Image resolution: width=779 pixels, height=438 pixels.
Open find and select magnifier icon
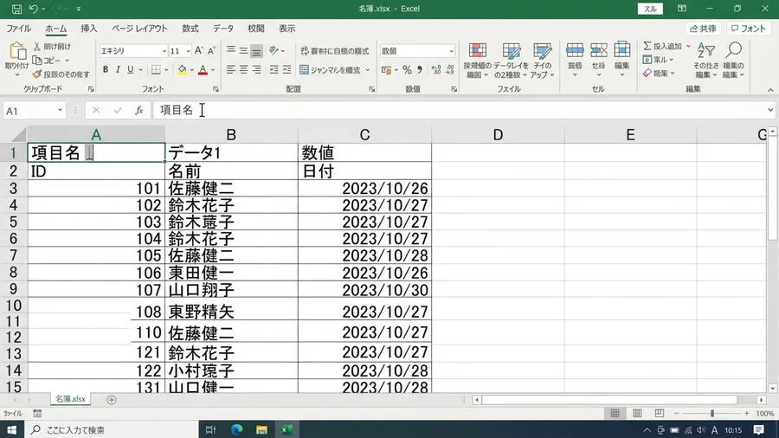click(733, 49)
